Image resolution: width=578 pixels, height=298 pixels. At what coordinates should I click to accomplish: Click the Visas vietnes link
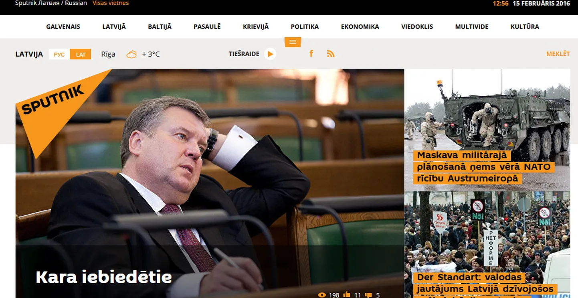tap(111, 3)
